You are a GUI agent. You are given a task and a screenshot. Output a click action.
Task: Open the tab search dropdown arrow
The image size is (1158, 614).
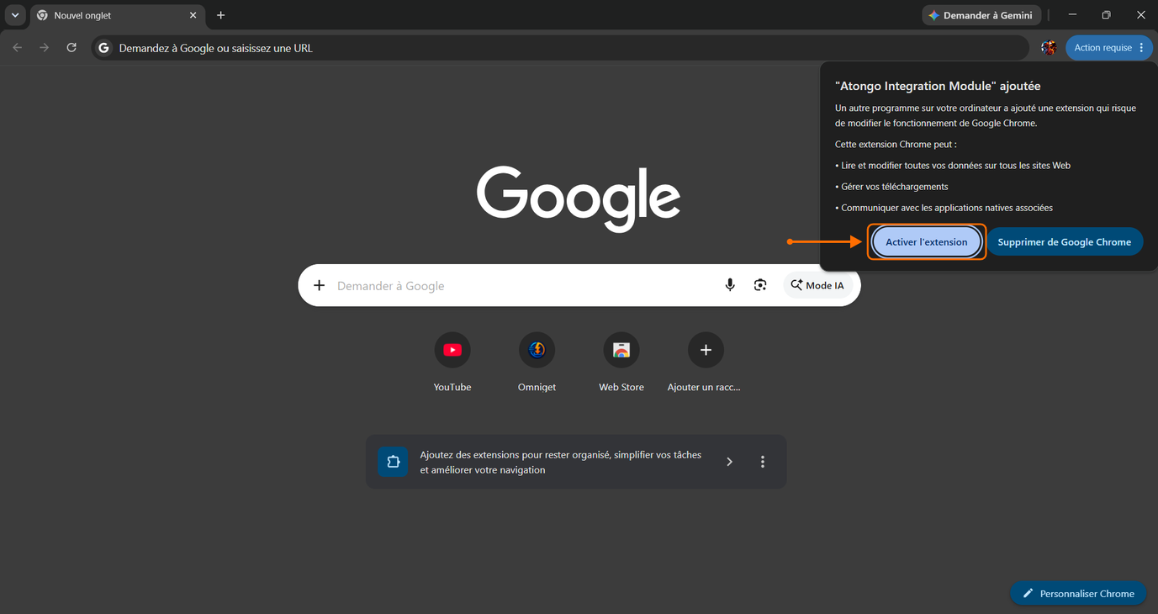click(14, 15)
